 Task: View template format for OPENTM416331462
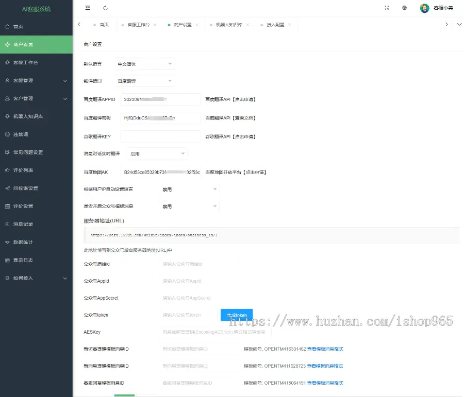tap(325, 349)
